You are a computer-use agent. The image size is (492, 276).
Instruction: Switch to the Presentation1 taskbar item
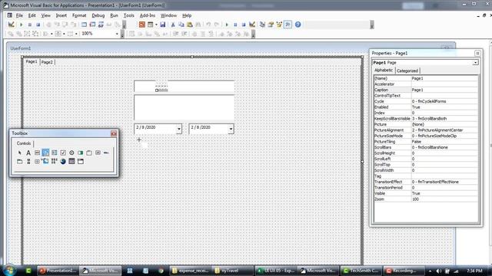pyautogui.click(x=58, y=271)
